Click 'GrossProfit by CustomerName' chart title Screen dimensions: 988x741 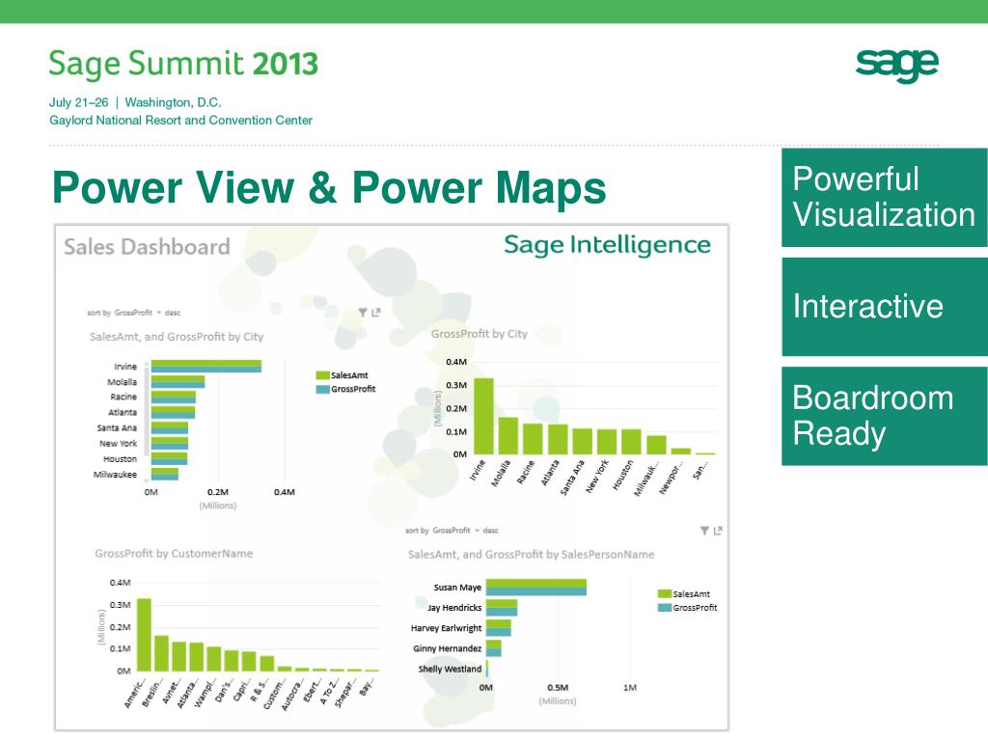(174, 553)
